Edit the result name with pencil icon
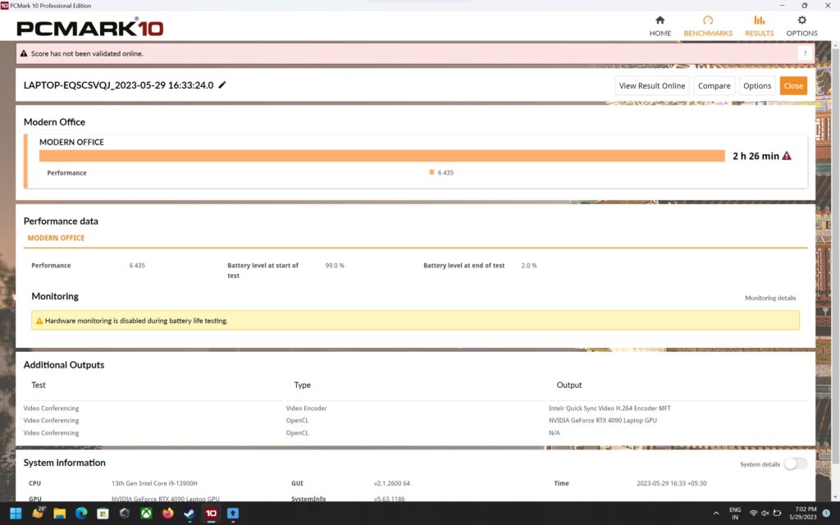Image resolution: width=840 pixels, height=525 pixels. (x=222, y=84)
